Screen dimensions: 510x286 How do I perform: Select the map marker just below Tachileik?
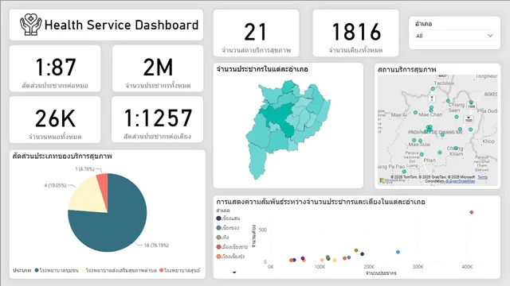click(x=433, y=88)
